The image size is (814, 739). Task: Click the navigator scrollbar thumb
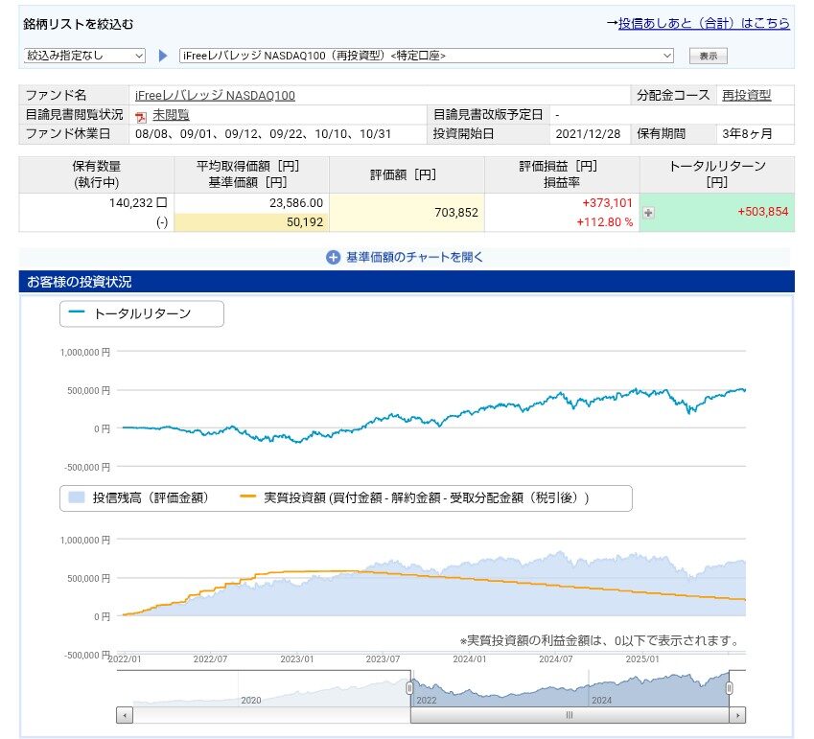tap(570, 715)
